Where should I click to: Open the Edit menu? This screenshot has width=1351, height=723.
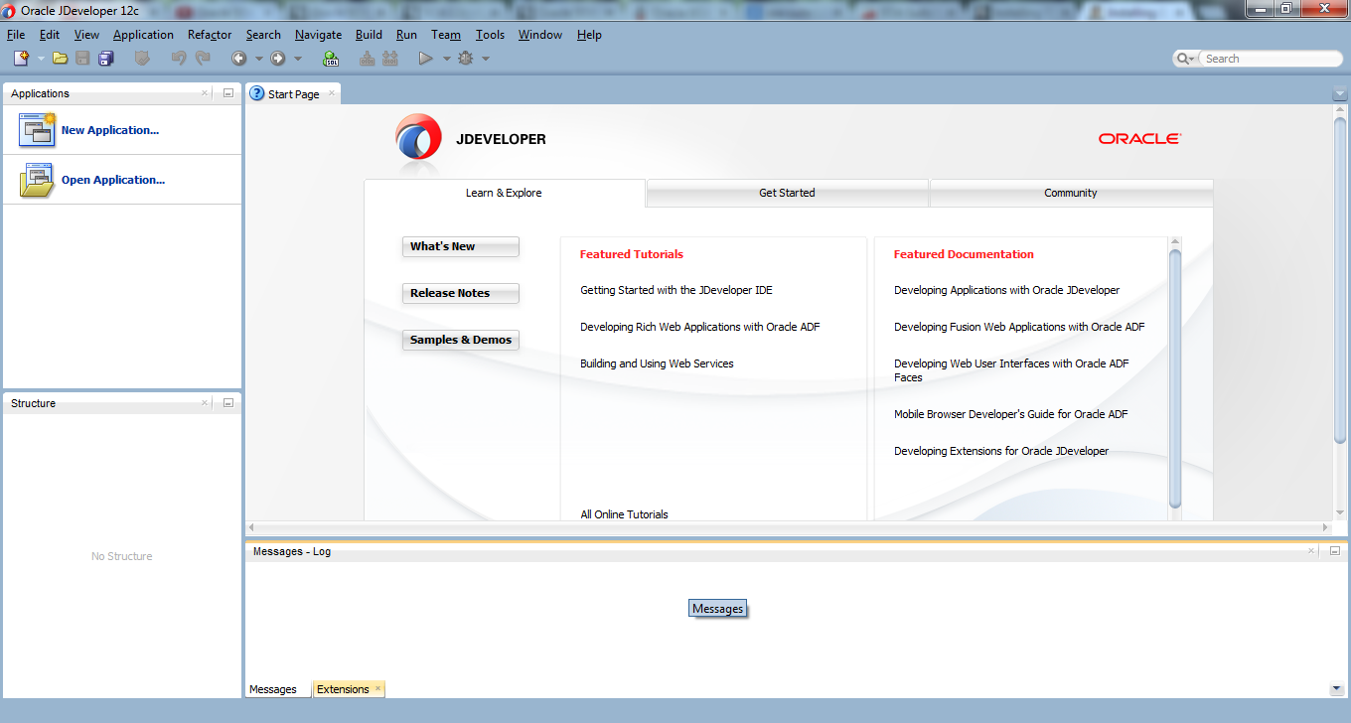50,35
